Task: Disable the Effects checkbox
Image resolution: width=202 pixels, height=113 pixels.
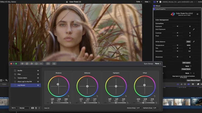Action: tap(154, 6)
